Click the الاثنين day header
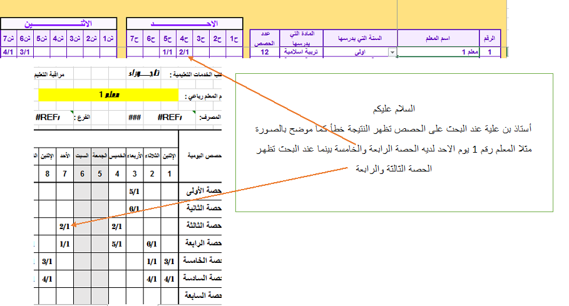The image size is (569, 306). (x=59, y=23)
